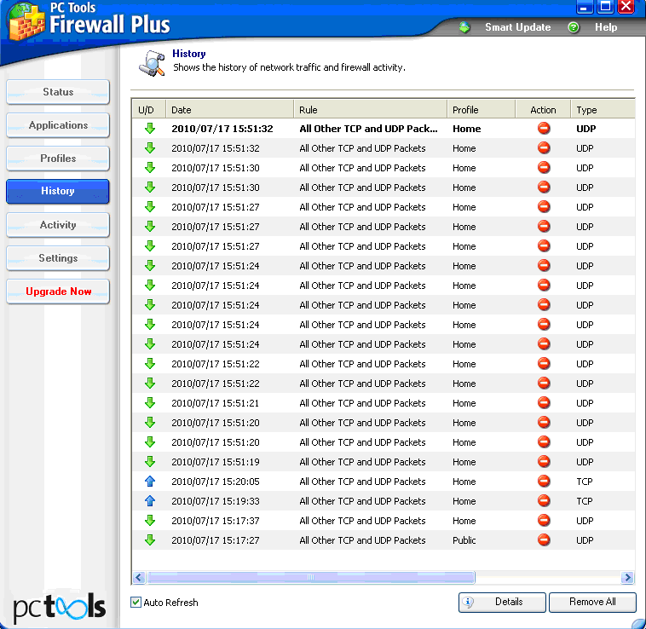The image size is (646, 629).
Task: Click the blocked action icon in first row
Action: coord(543,129)
